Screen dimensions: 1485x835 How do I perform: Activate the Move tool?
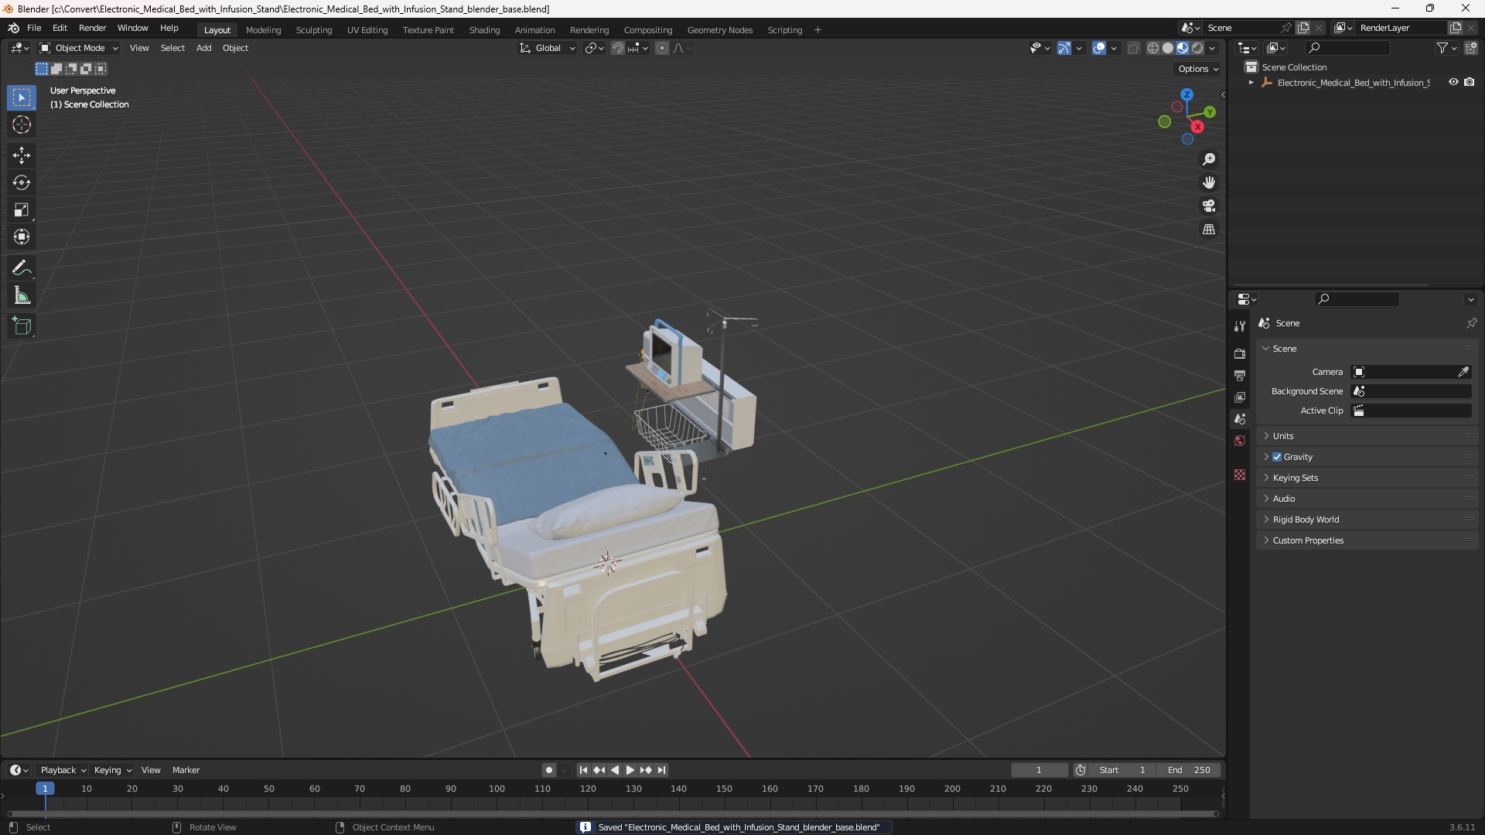click(22, 155)
